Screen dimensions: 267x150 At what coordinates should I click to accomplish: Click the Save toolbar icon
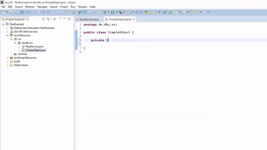pos(11,12)
